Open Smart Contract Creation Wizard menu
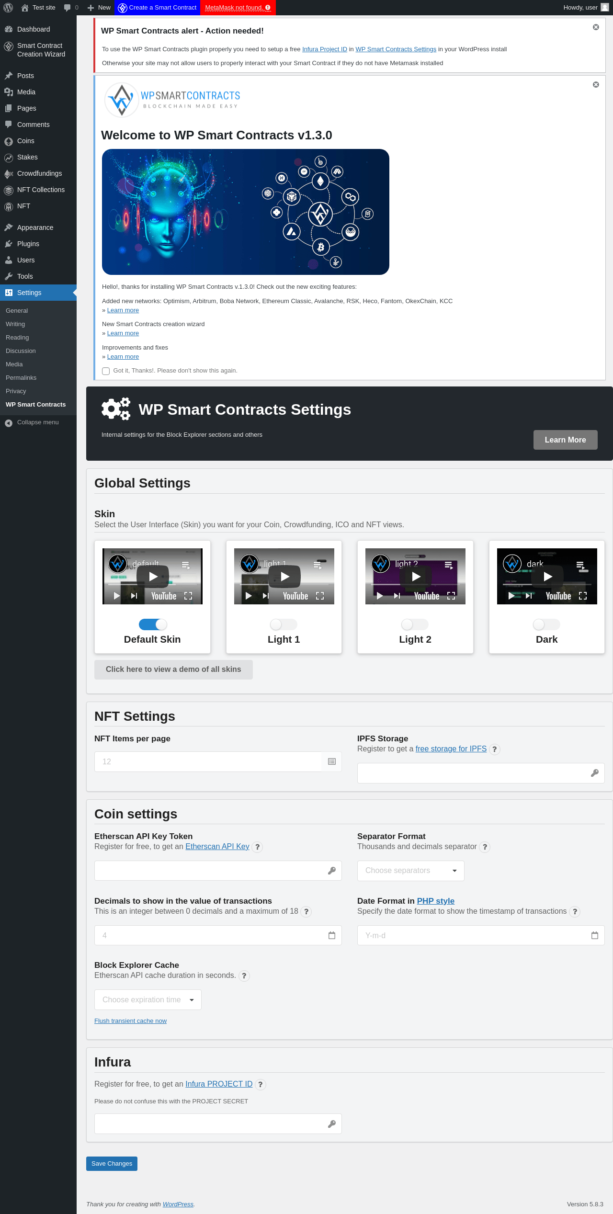 click(x=38, y=50)
